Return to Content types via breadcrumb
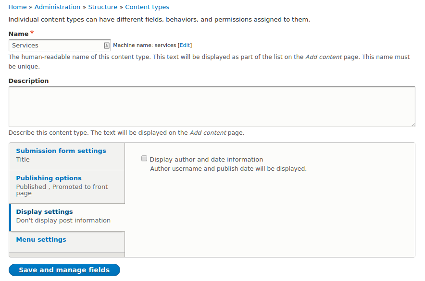 coord(147,7)
